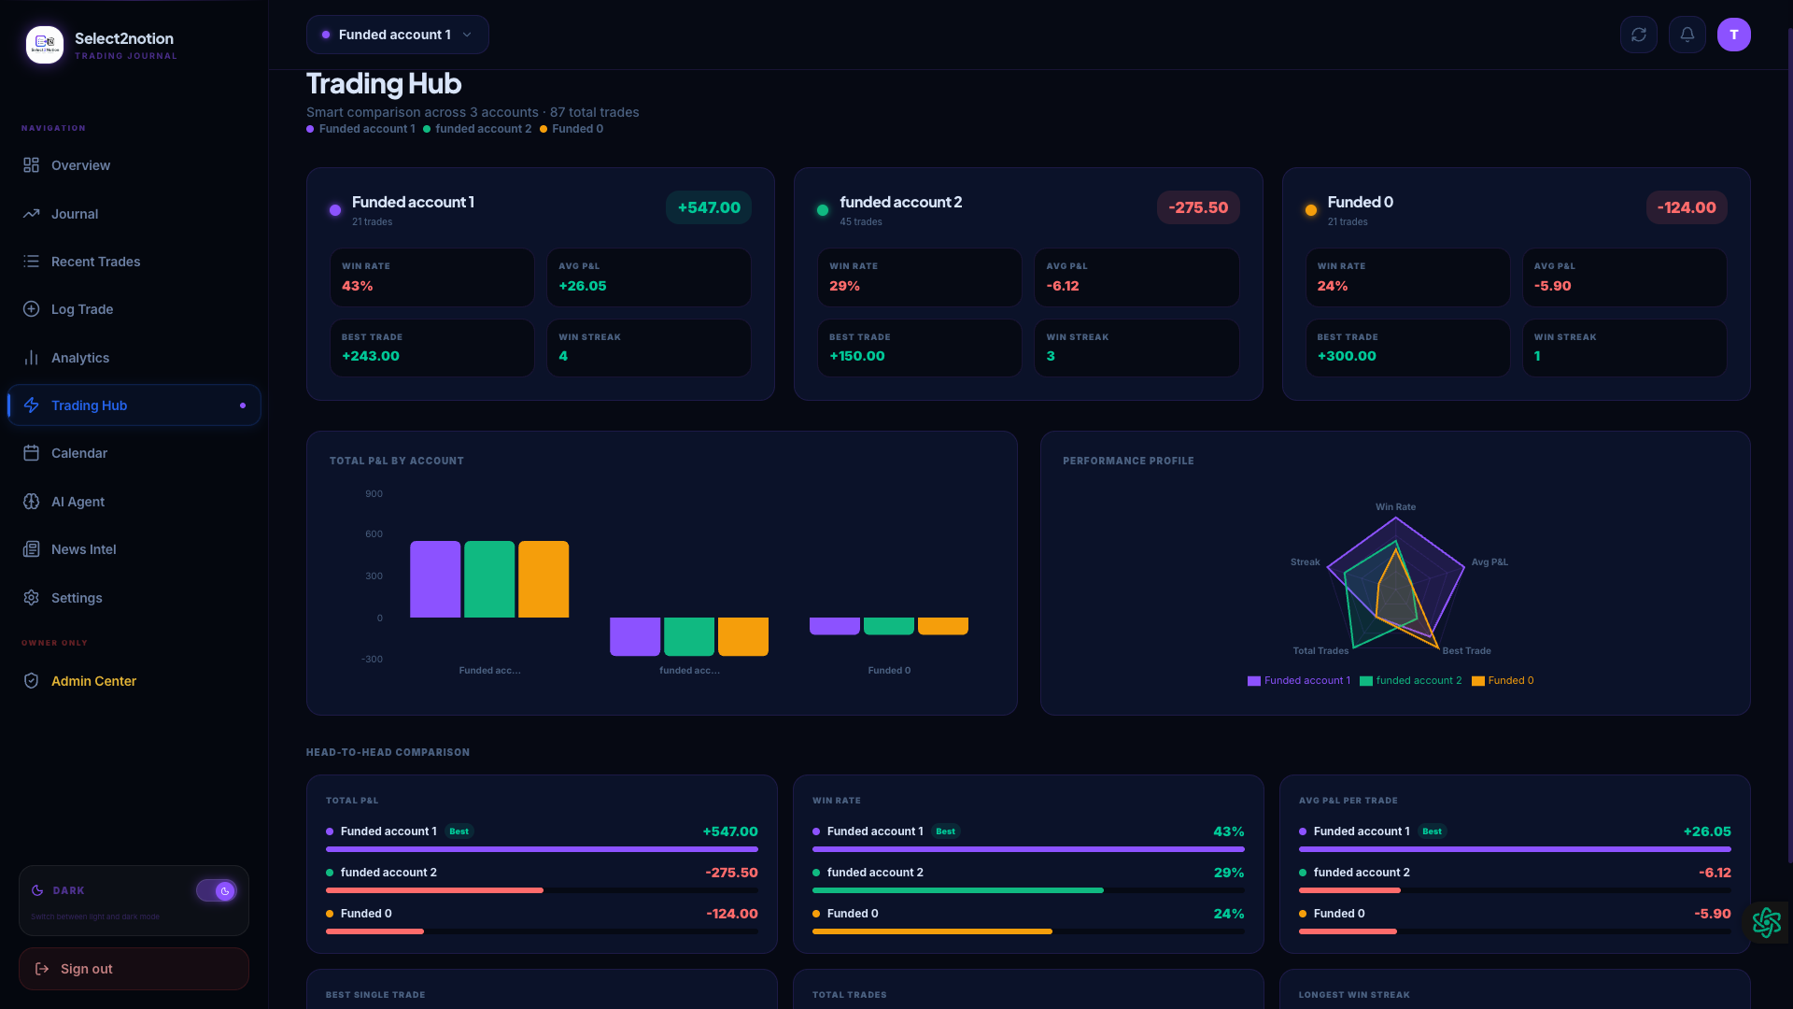Click the purple Funded account 1 header legend dot
Viewport: 1793px width, 1009px height.
pos(310,129)
